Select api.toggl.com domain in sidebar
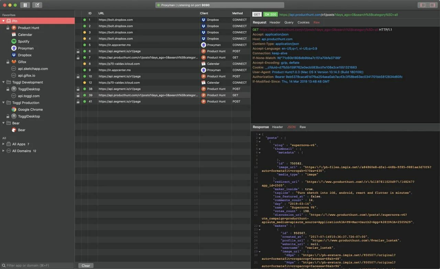The width and height of the screenshot is (440, 269). click(x=29, y=96)
